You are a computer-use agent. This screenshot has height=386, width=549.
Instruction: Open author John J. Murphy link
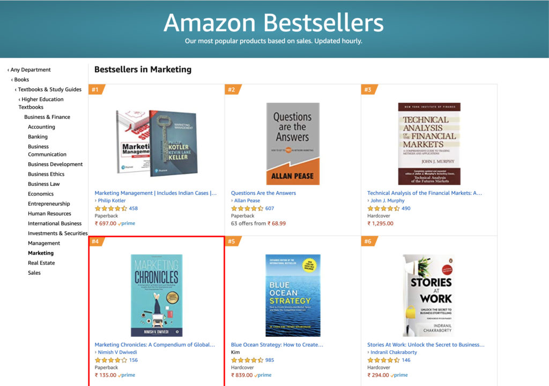[x=388, y=201]
